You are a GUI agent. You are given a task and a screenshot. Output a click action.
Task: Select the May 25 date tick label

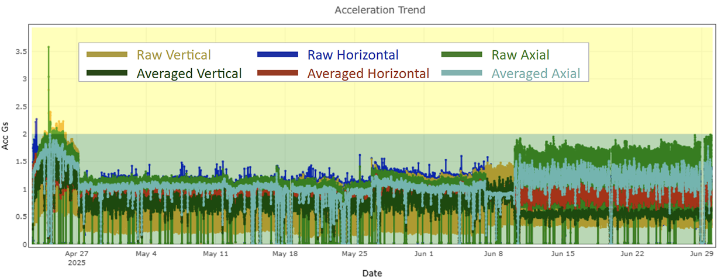pyautogui.click(x=354, y=254)
